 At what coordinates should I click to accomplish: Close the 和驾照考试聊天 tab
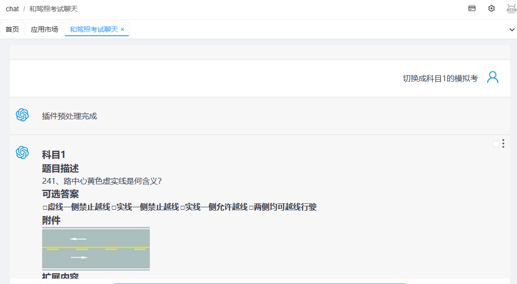[x=122, y=29]
